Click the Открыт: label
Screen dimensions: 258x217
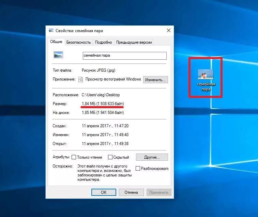[x=60, y=144]
